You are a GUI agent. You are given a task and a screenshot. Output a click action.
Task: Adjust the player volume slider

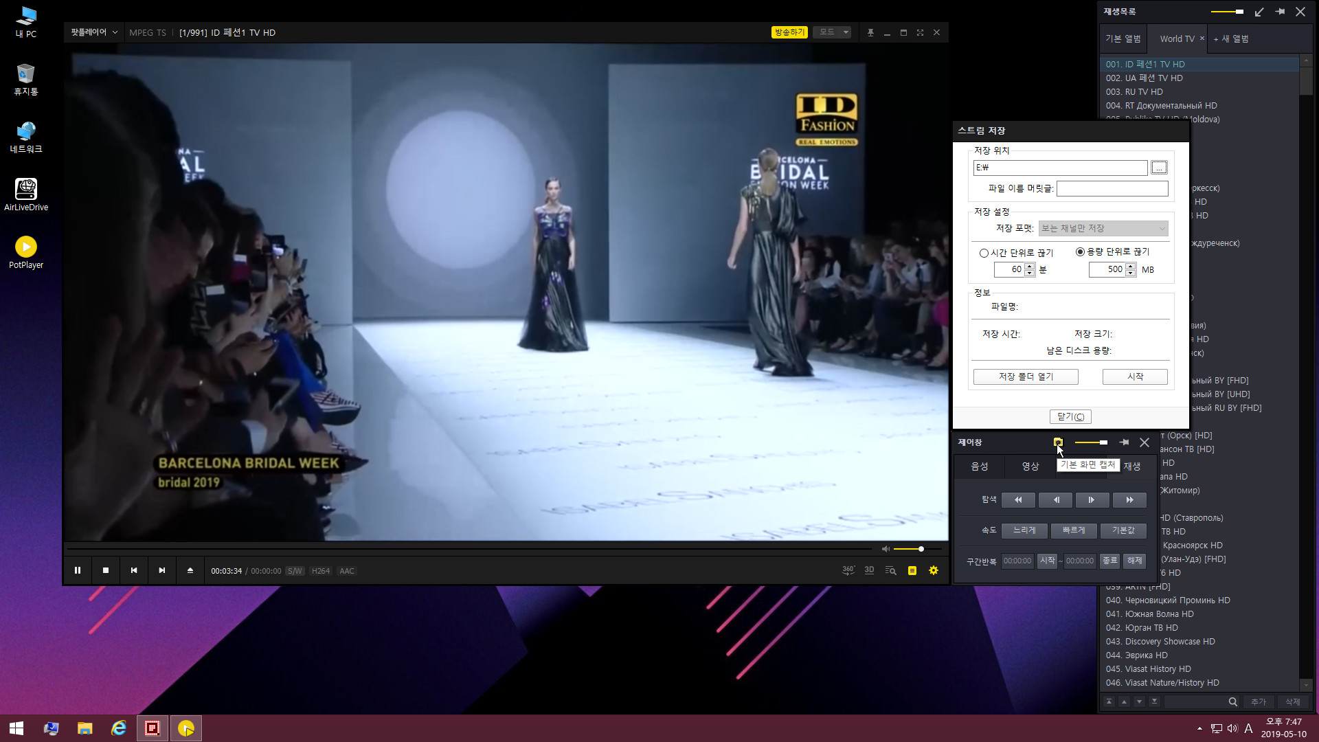point(918,549)
